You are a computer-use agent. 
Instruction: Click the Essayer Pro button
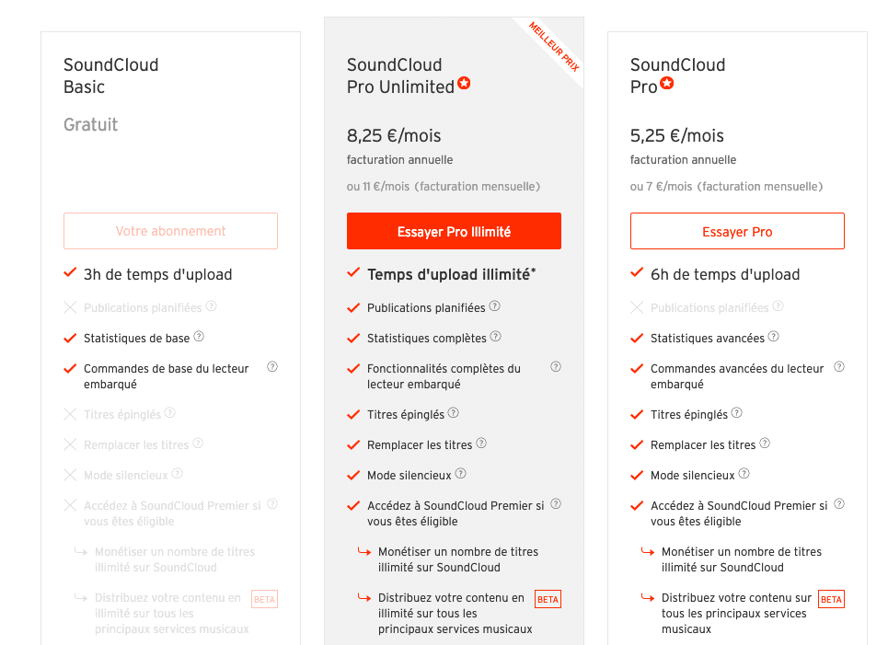click(x=737, y=231)
